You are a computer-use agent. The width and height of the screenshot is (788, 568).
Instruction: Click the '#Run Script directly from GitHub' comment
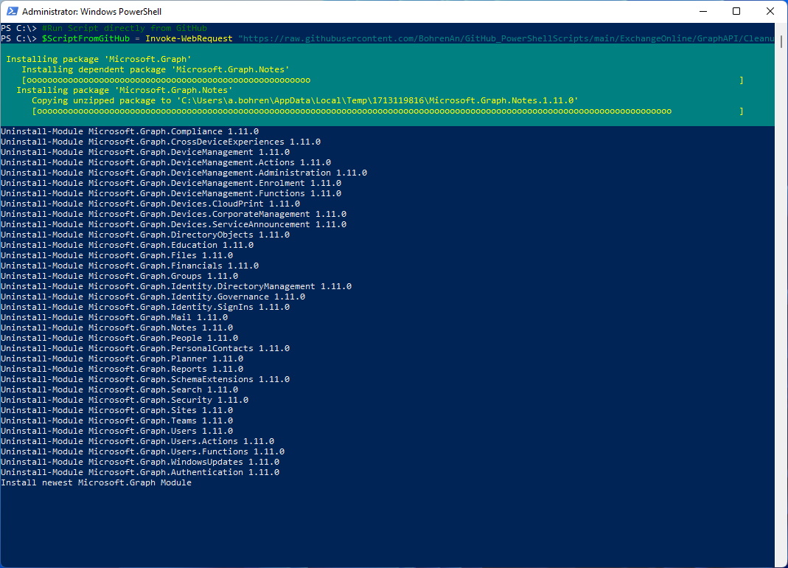coord(124,28)
